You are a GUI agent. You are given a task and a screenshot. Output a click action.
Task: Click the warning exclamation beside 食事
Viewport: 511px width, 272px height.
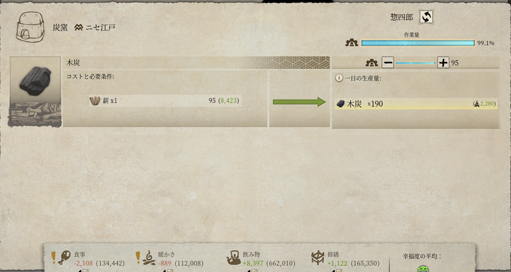[54, 257]
